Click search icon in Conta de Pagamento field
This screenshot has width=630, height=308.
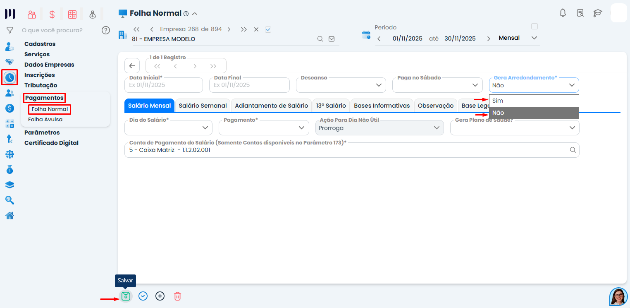pos(573,150)
